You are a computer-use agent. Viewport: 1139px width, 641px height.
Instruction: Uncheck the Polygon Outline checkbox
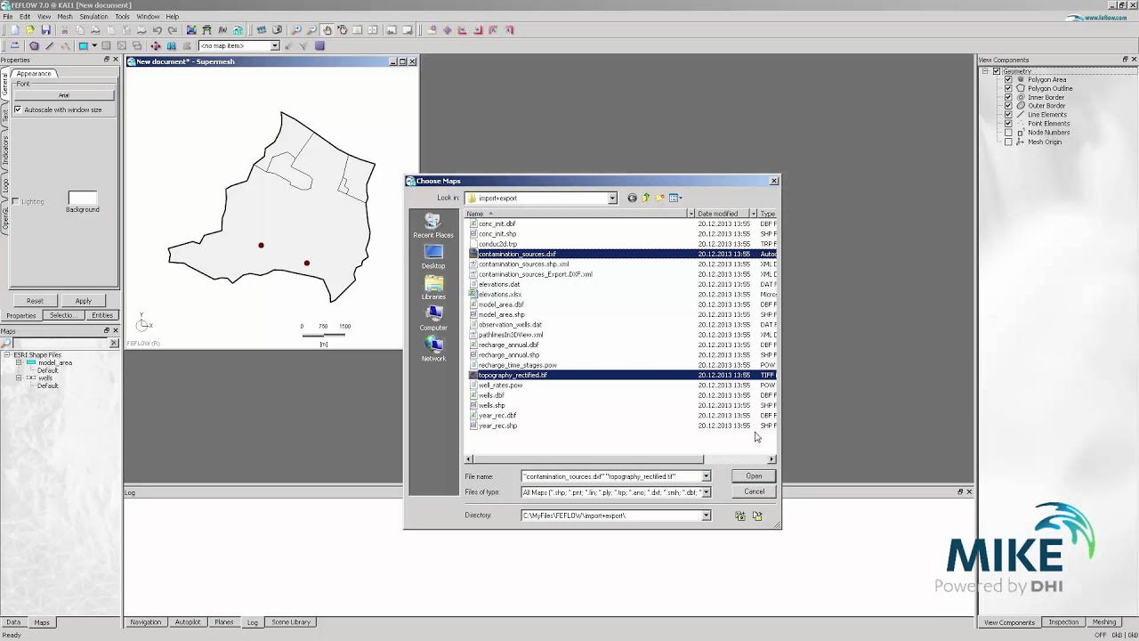point(1008,88)
